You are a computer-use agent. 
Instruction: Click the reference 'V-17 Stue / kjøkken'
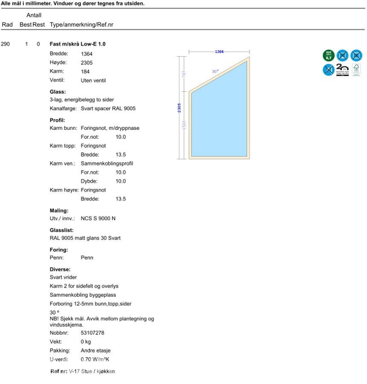coord(92,371)
